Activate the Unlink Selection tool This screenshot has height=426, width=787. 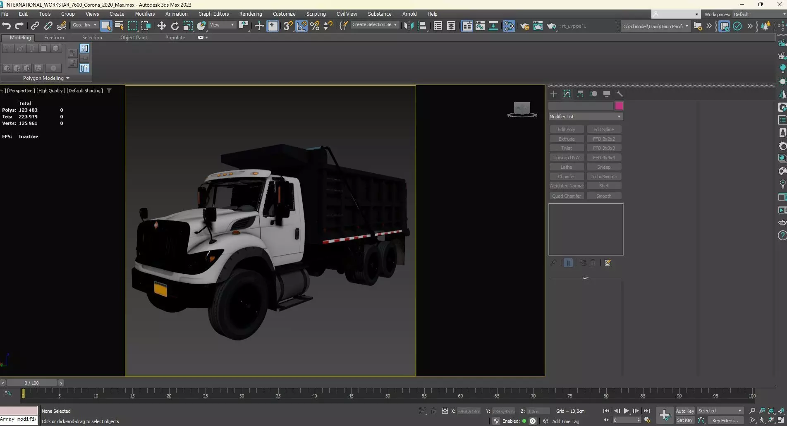(x=48, y=26)
